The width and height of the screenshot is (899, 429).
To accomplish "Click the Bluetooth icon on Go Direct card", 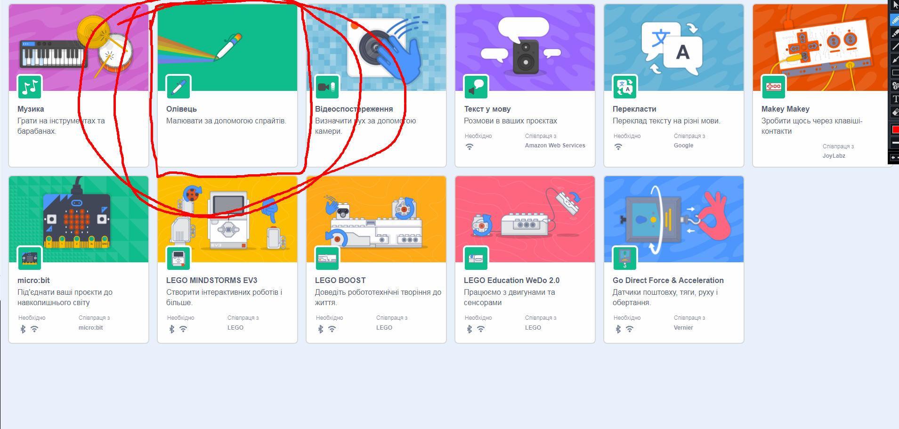I will [618, 329].
